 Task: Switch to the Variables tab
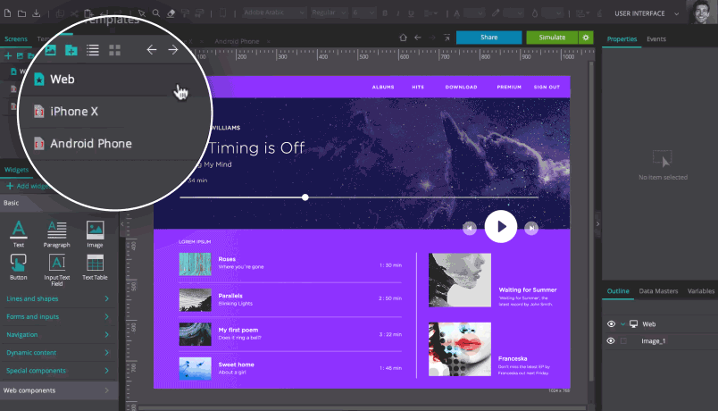pyautogui.click(x=701, y=291)
